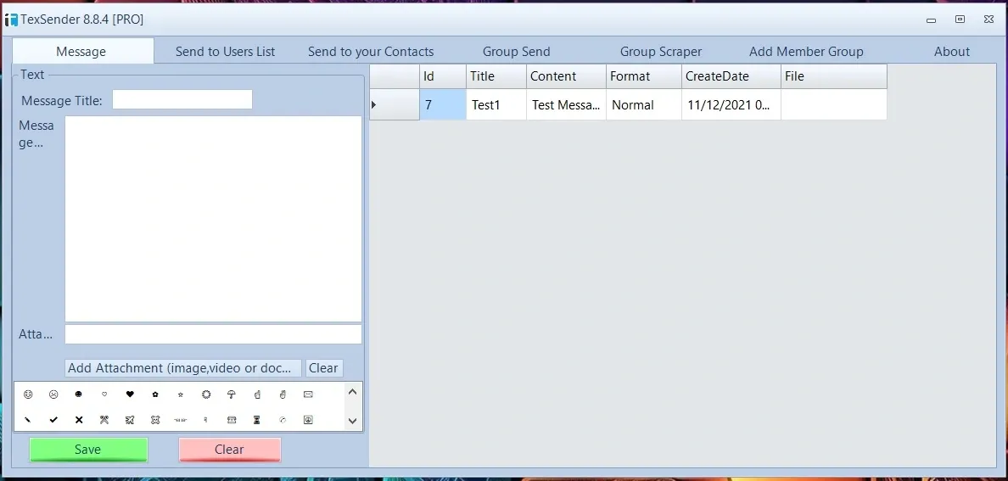Screen dimensions: 1008x481
Task: Insert the smiling face emoji
Action: click(28, 394)
